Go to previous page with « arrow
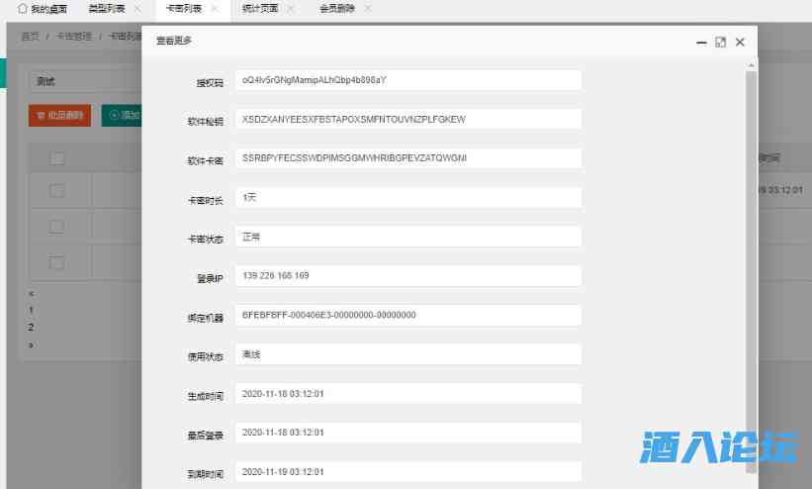 click(x=32, y=294)
